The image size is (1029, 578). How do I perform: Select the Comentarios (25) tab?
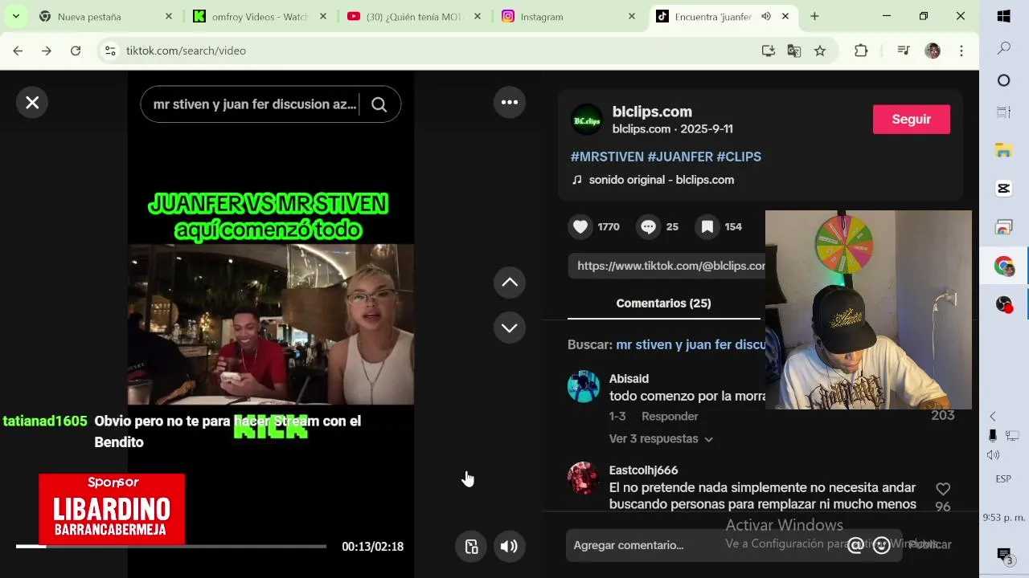[x=663, y=303]
